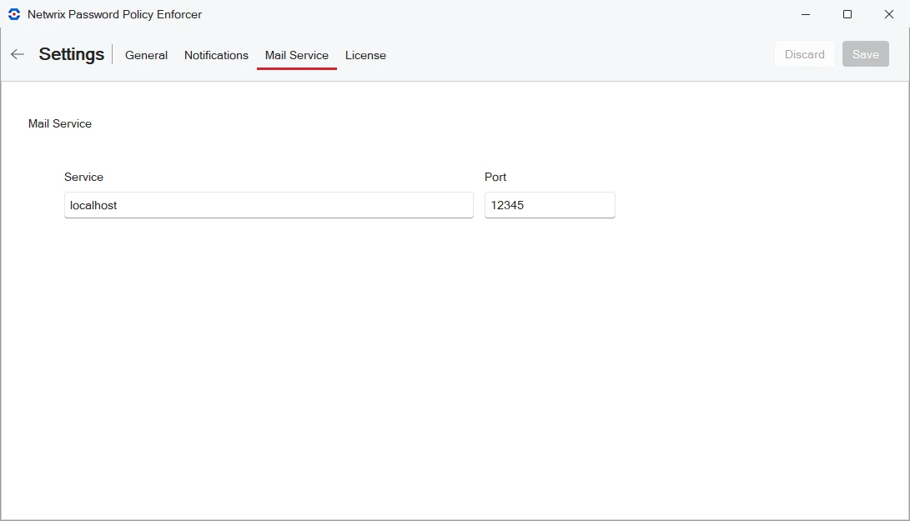Click the Mail Service section label
This screenshot has height=521, width=910.
click(x=59, y=123)
